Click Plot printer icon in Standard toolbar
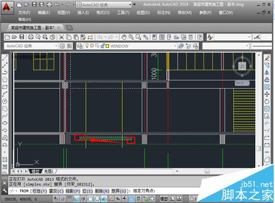Image resolution: width=275 pixels, height=203 pixels. click(x=31, y=37)
